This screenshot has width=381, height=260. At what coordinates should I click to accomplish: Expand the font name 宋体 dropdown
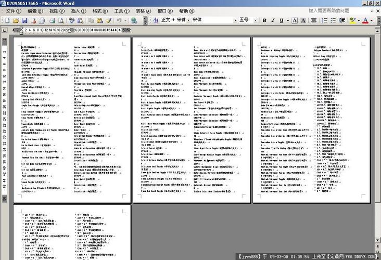(234, 20)
